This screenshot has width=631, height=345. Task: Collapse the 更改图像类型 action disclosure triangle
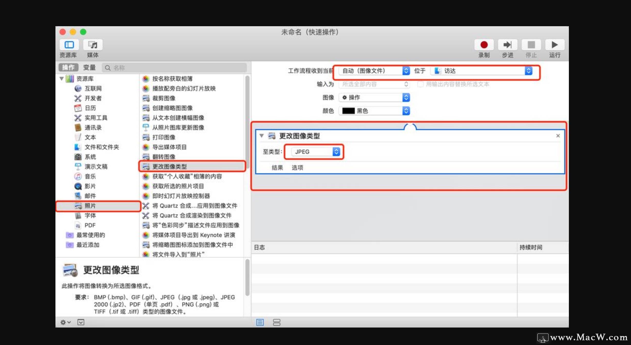tap(262, 136)
